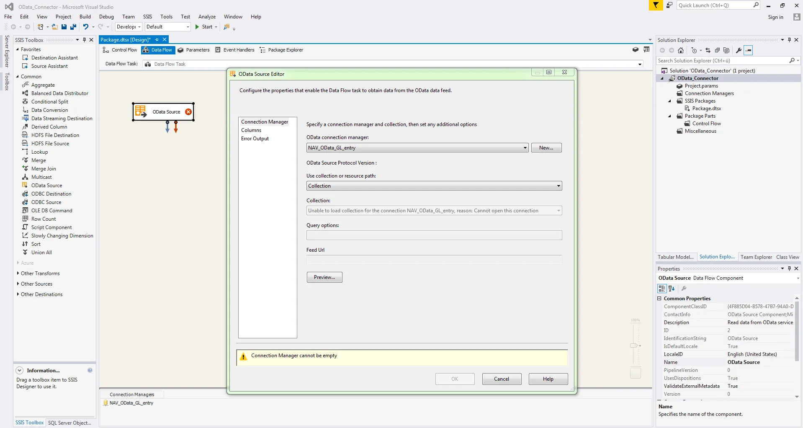This screenshot has height=428, width=803.
Task: Click Help in the OData Source Editor
Action: click(x=548, y=379)
